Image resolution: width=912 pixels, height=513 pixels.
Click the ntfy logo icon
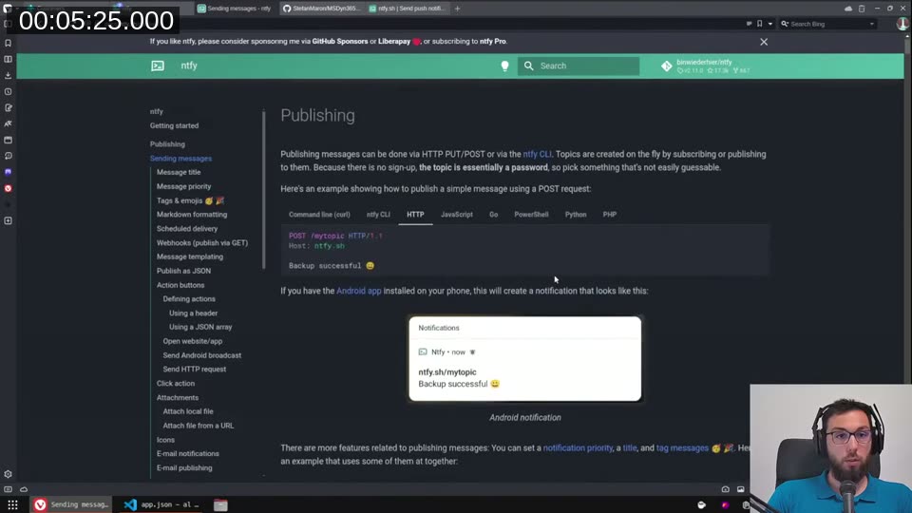(158, 66)
